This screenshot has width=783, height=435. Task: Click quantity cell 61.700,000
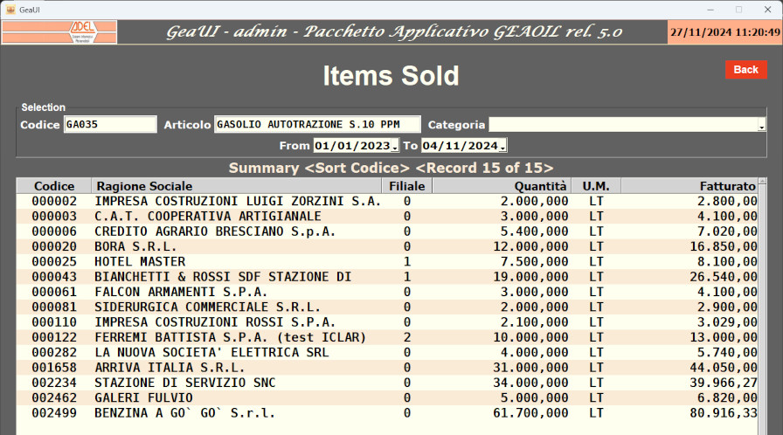(x=530, y=413)
